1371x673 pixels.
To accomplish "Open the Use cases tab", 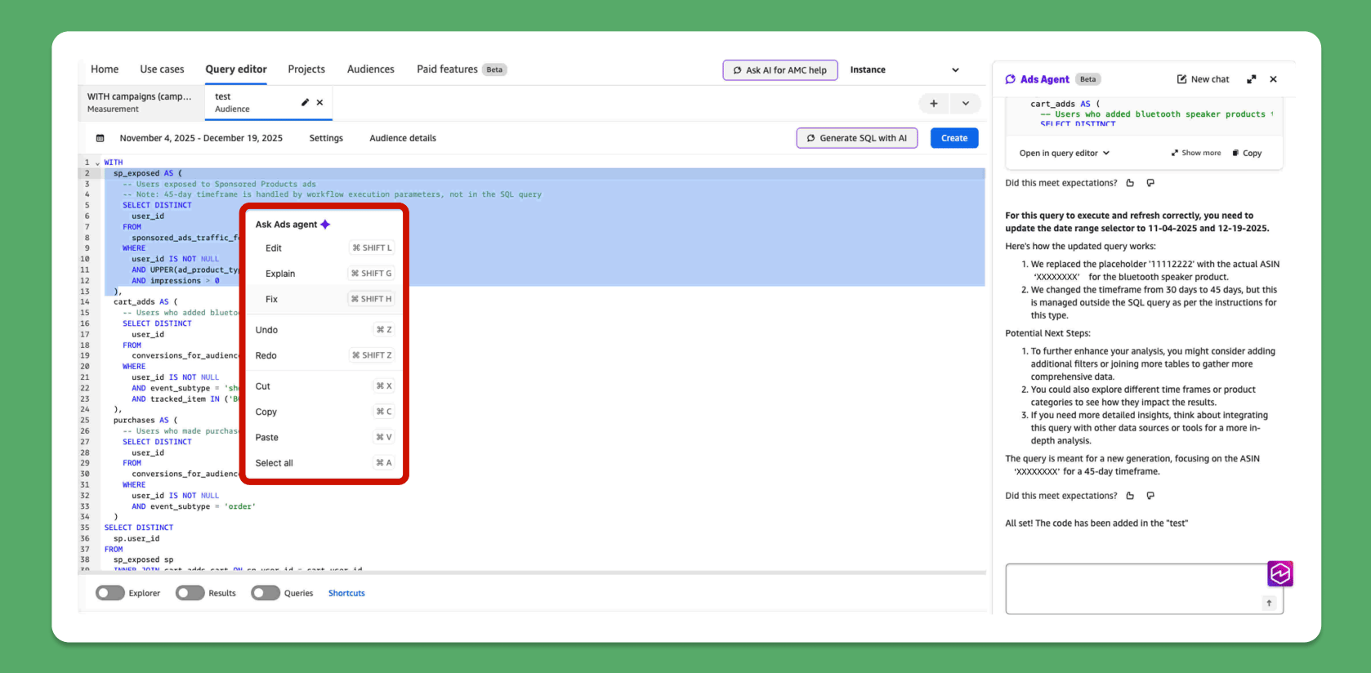I will click(x=162, y=69).
